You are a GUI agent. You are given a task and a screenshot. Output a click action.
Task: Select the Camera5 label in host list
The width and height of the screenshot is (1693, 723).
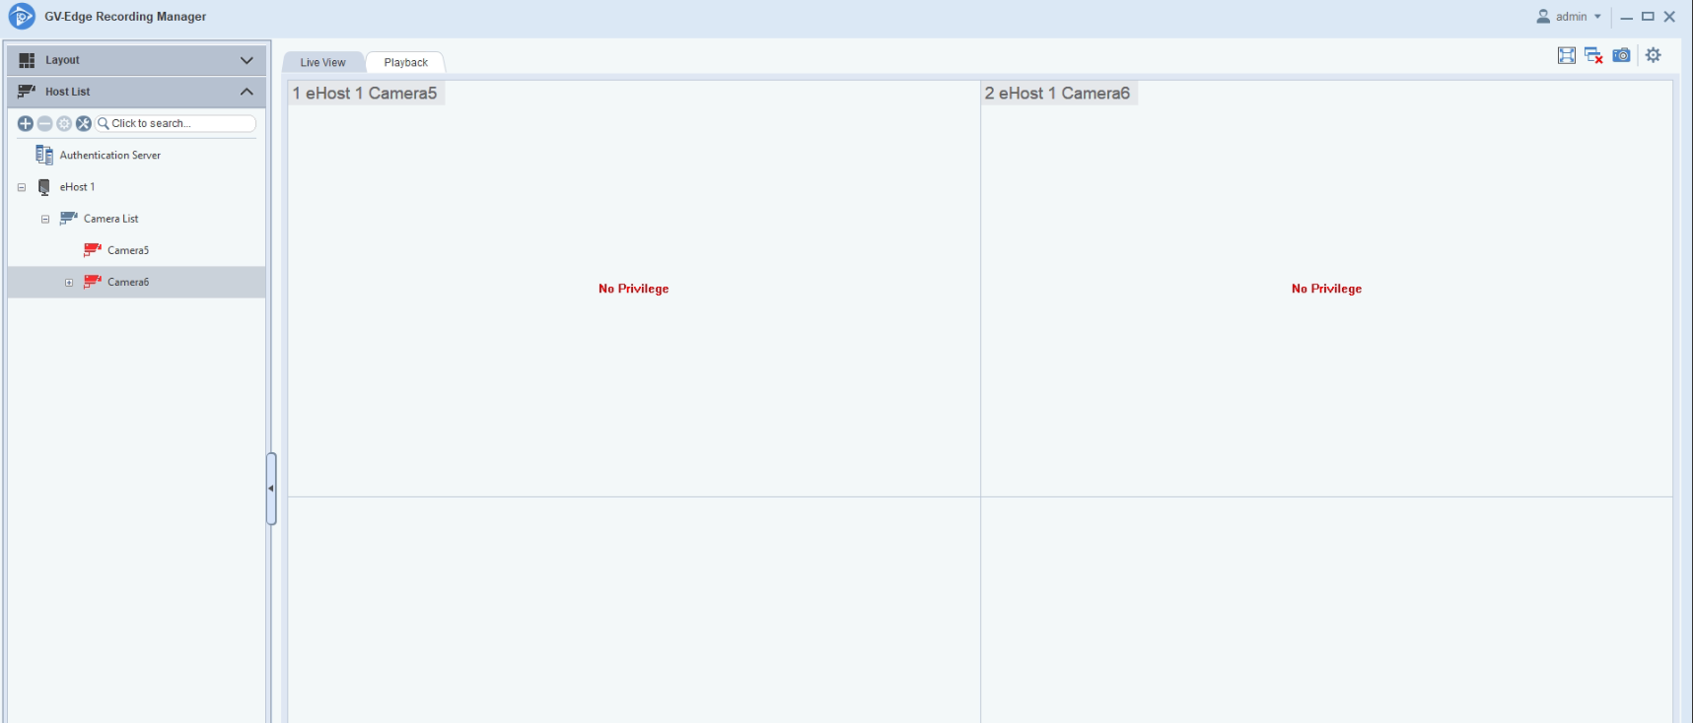(128, 250)
